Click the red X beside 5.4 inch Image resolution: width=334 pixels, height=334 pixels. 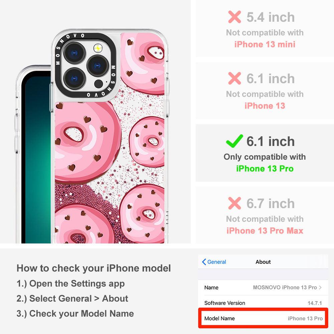[x=234, y=17]
